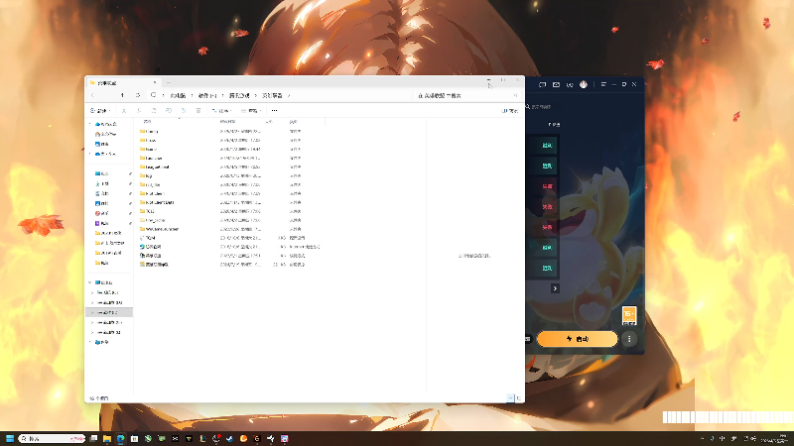Viewport: 794px width, 446px height.
Task: Click the right-arrow chevron under match list
Action: coord(555,288)
